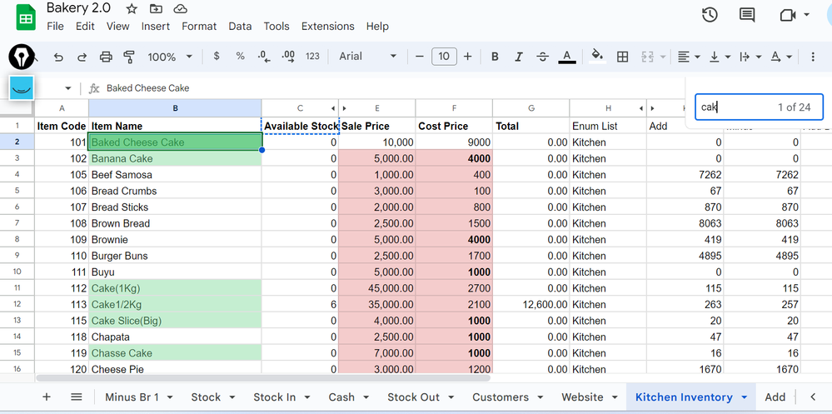Open the round pen nib extension icon
The height and width of the screenshot is (414, 832).
click(x=21, y=56)
